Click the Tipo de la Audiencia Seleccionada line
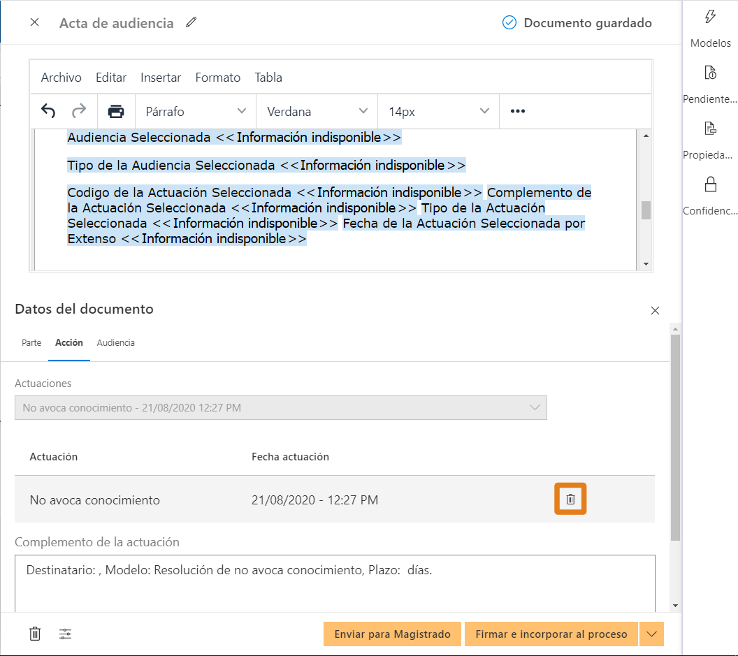The width and height of the screenshot is (738, 656). click(x=266, y=165)
